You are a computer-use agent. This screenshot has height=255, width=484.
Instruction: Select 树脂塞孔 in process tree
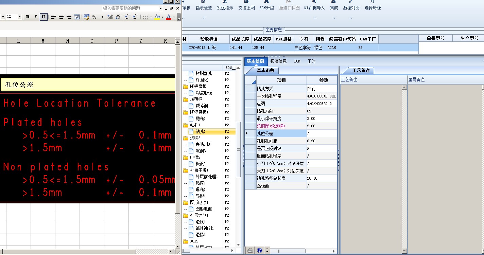point(204,73)
